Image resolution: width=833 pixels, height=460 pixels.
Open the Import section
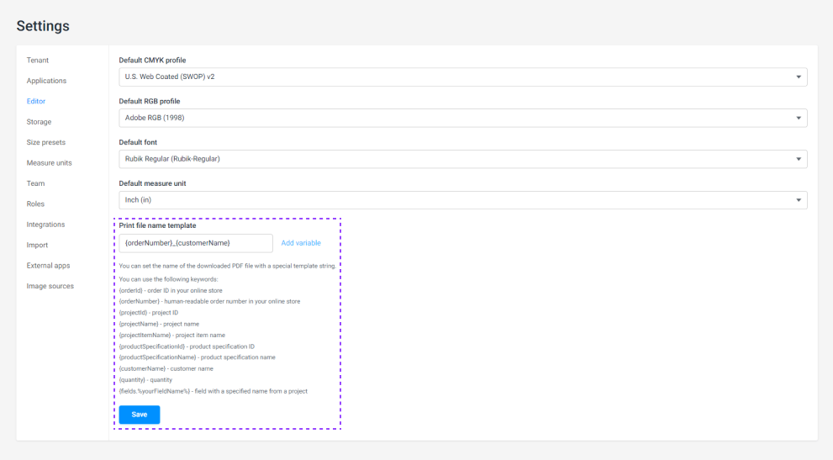pyautogui.click(x=37, y=246)
